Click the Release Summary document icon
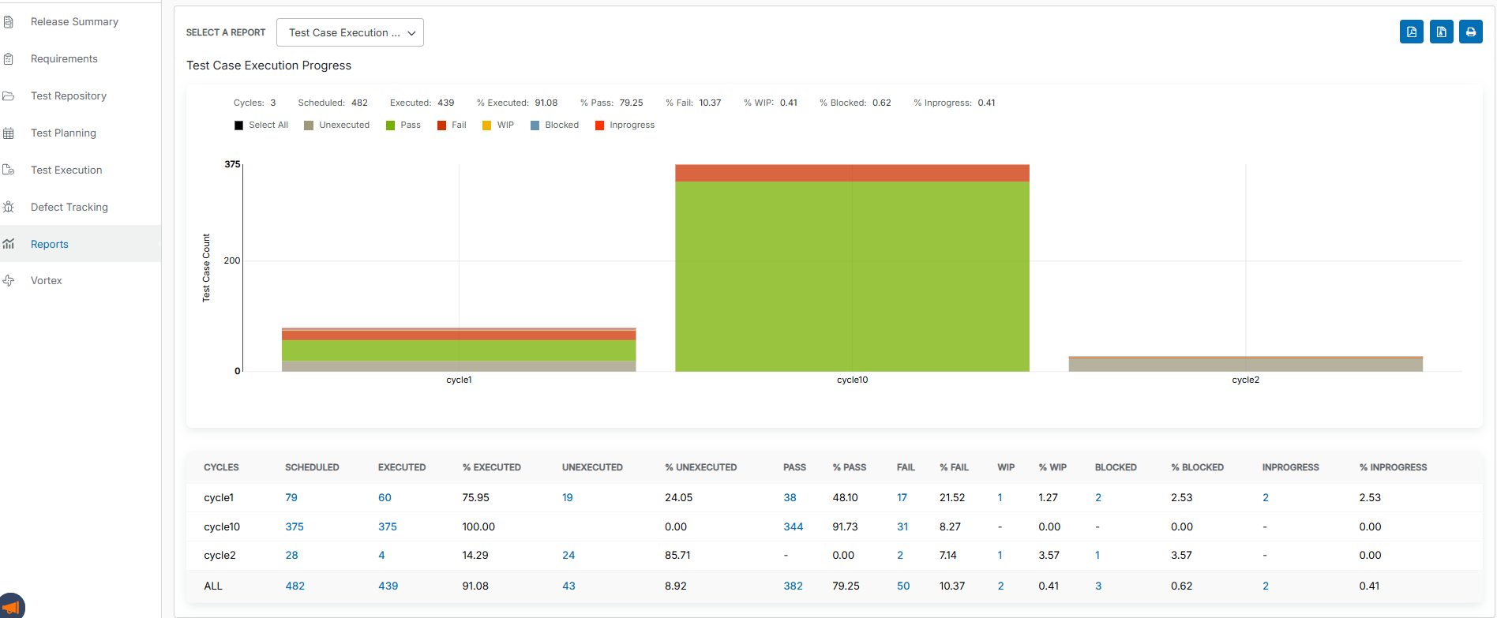The image size is (1497, 618). [9, 22]
